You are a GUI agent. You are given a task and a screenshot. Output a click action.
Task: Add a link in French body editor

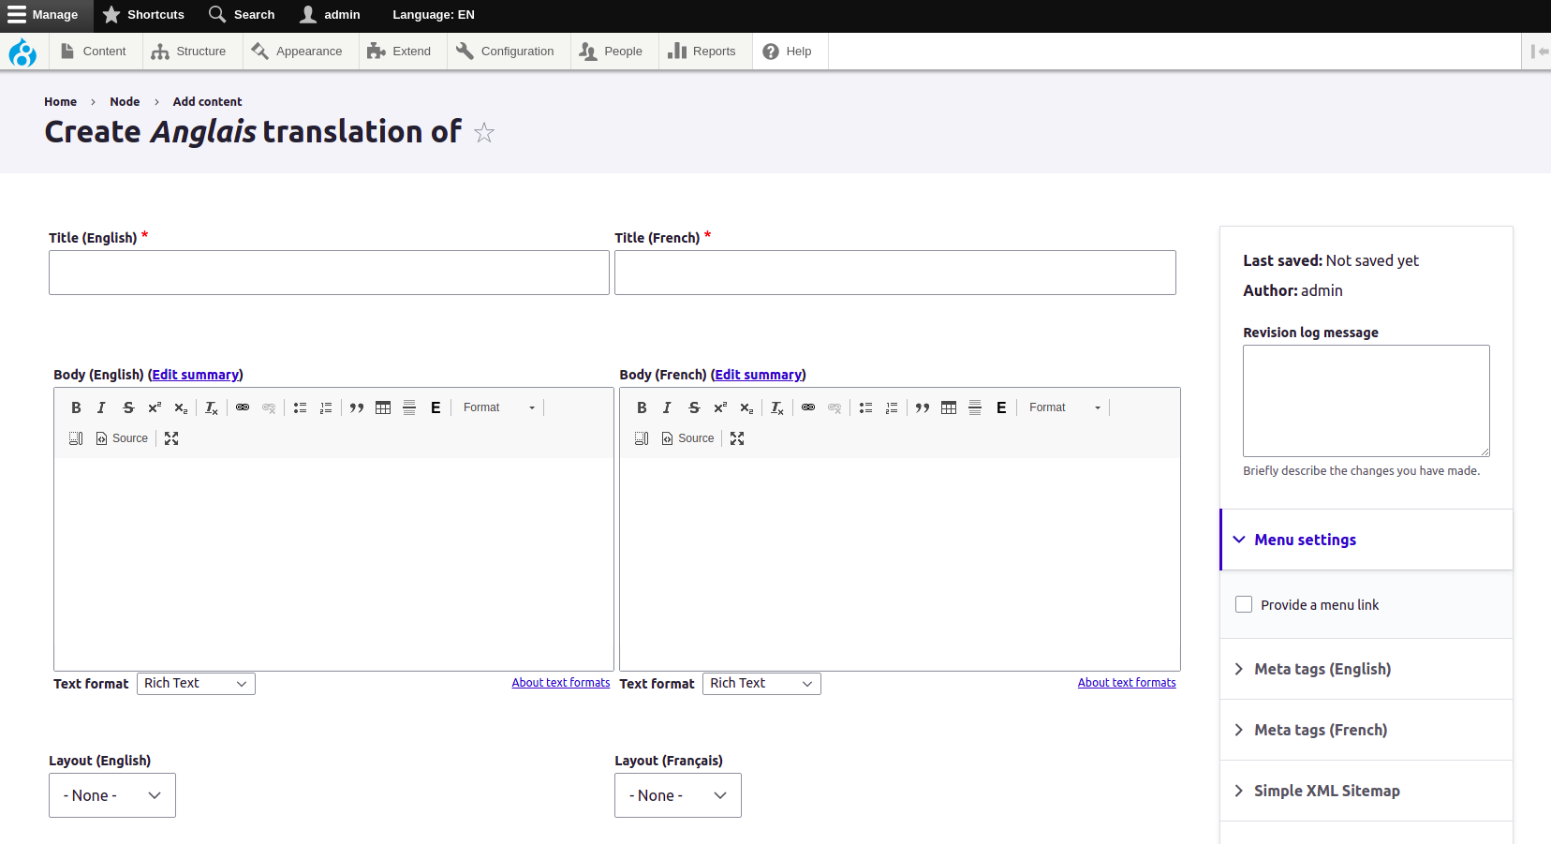808,407
